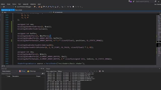Open the Yan Chernikov account name
Viewport: 161px width, 90px height.
[158, 4]
